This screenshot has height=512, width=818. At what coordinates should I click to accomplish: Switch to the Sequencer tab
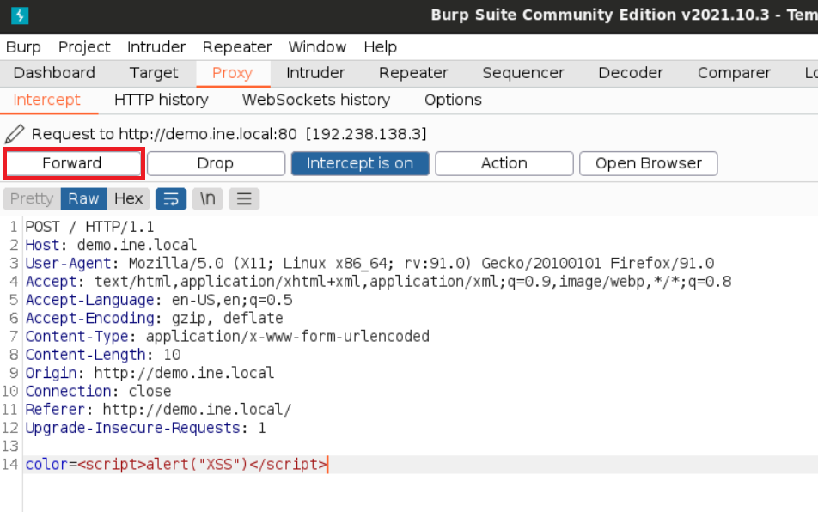click(x=522, y=73)
